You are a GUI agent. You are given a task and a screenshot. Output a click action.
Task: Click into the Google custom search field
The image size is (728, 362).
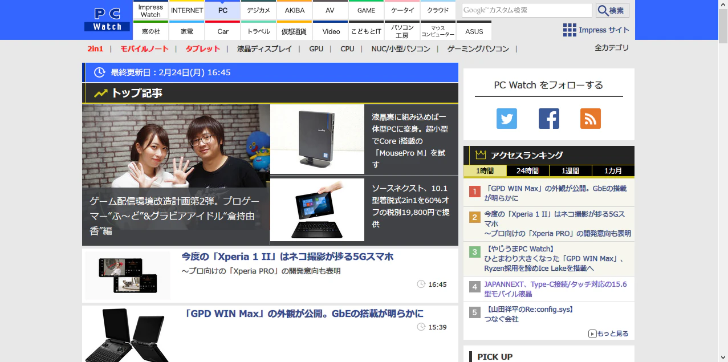click(527, 10)
